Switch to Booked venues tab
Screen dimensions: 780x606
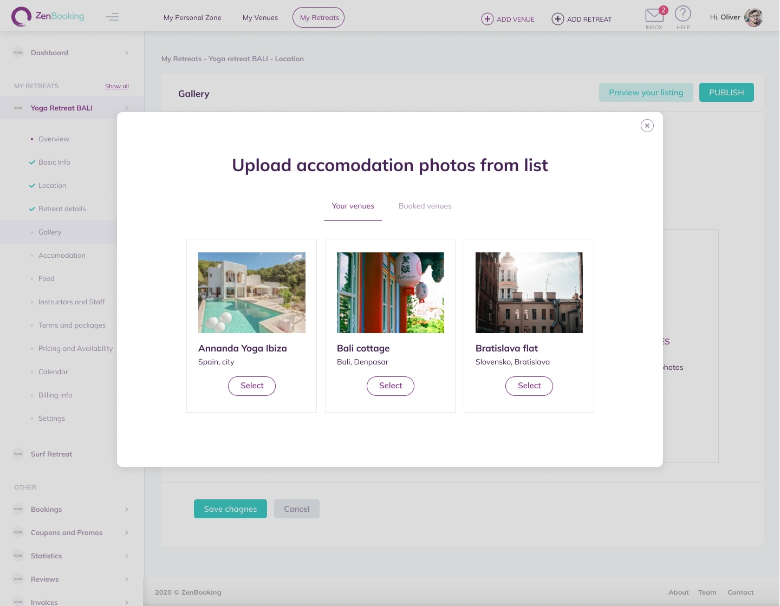click(x=425, y=206)
